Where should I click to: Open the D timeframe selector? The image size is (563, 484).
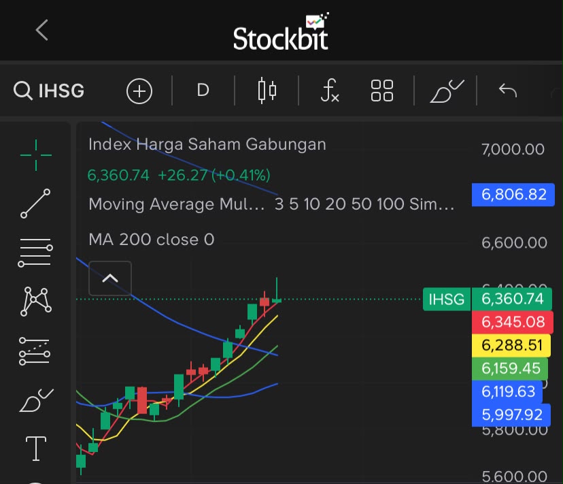203,91
